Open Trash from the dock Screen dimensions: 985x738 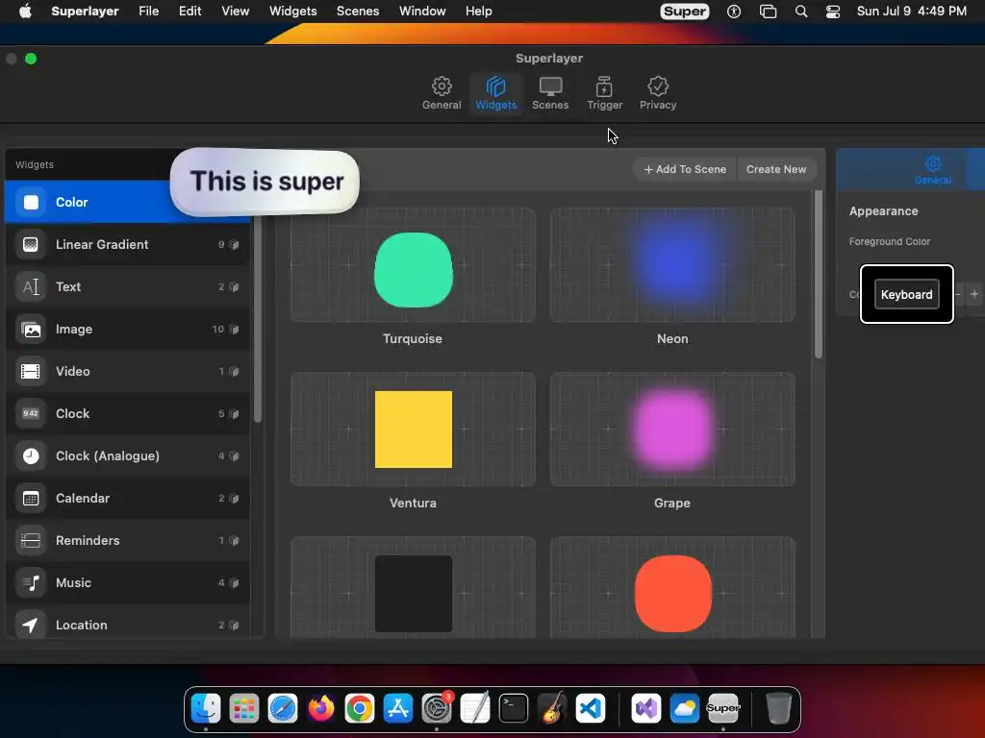coord(778,708)
